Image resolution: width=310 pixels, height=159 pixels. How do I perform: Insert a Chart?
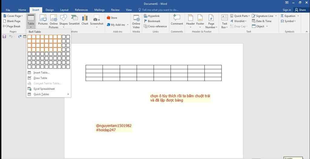click(x=85, y=20)
